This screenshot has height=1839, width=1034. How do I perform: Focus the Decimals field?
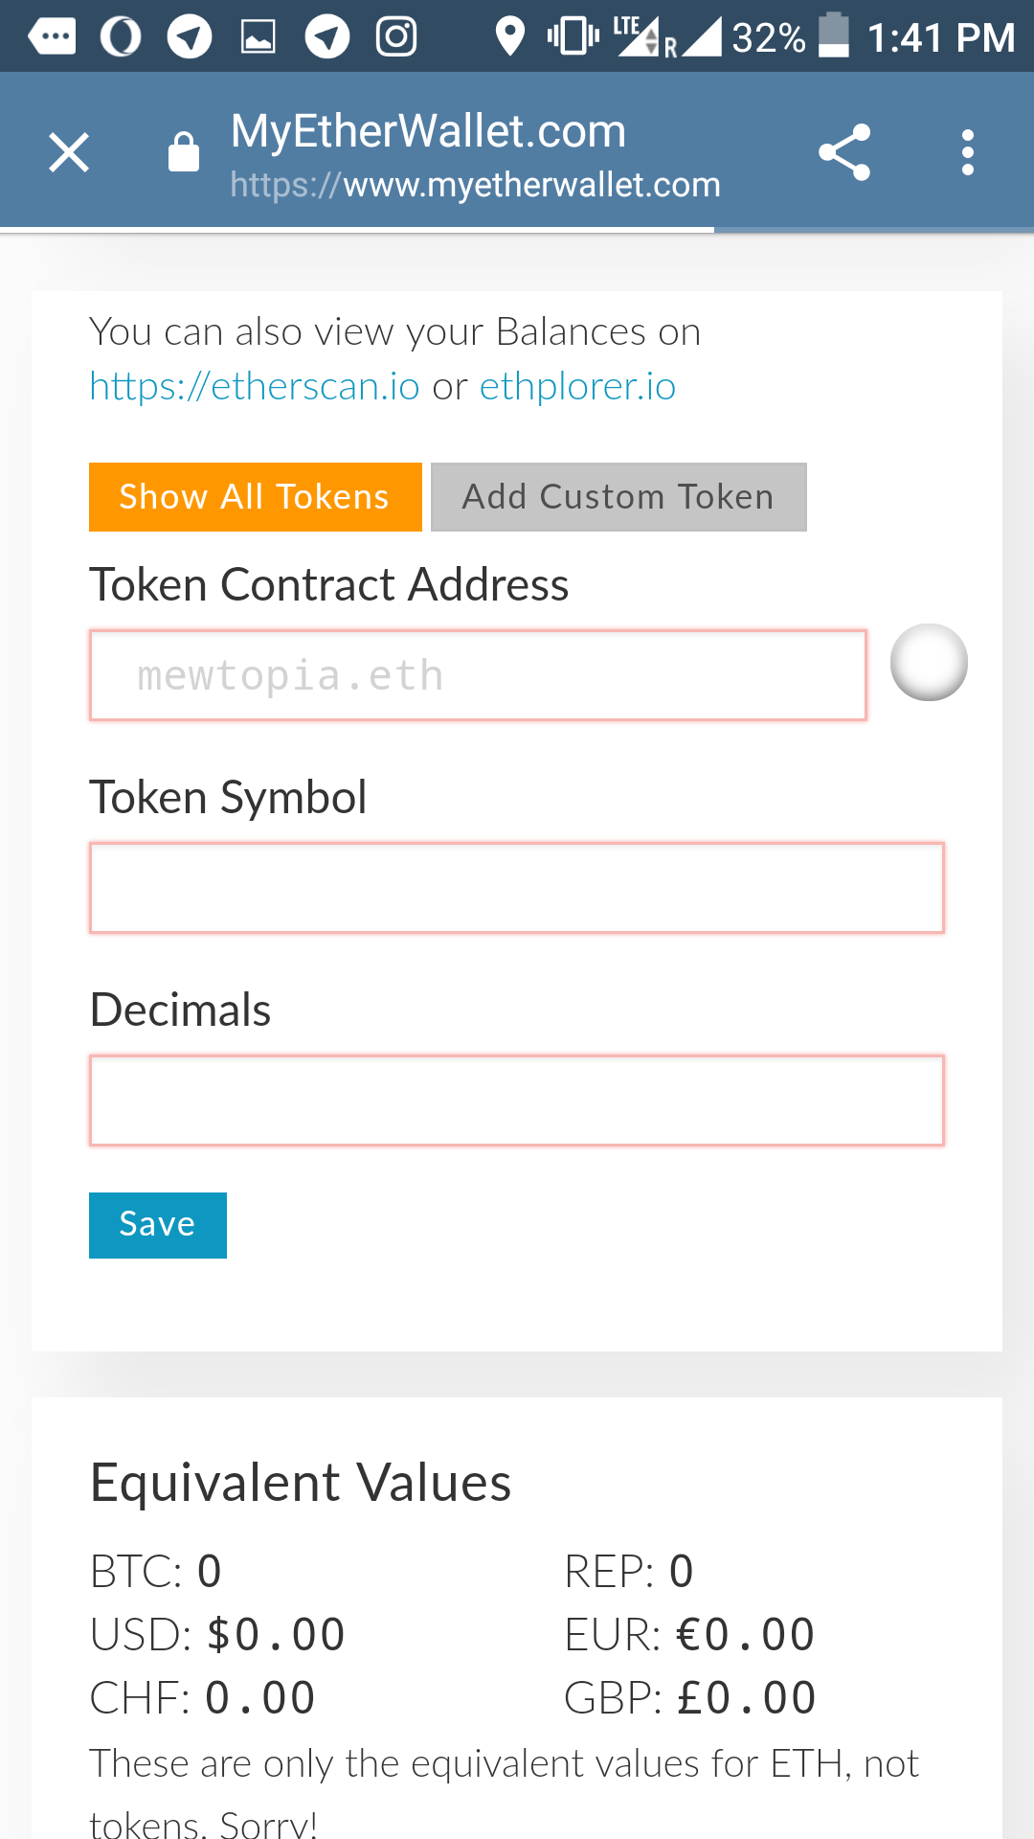(517, 1101)
